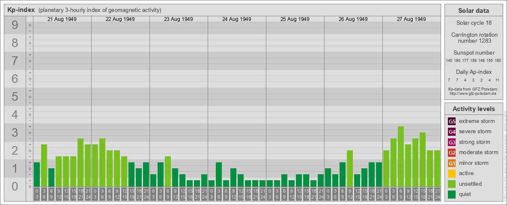Click the 25 Aug 9-12 hour label
Image resolution: width=507 pixels, height=205 pixels.
(x=291, y=194)
